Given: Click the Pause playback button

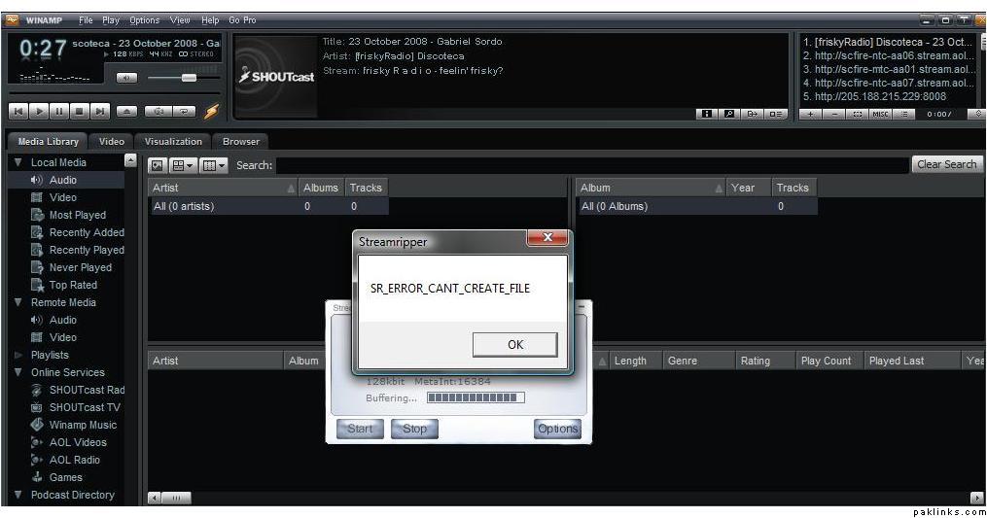Looking at the screenshot, I should pyautogui.click(x=61, y=112).
